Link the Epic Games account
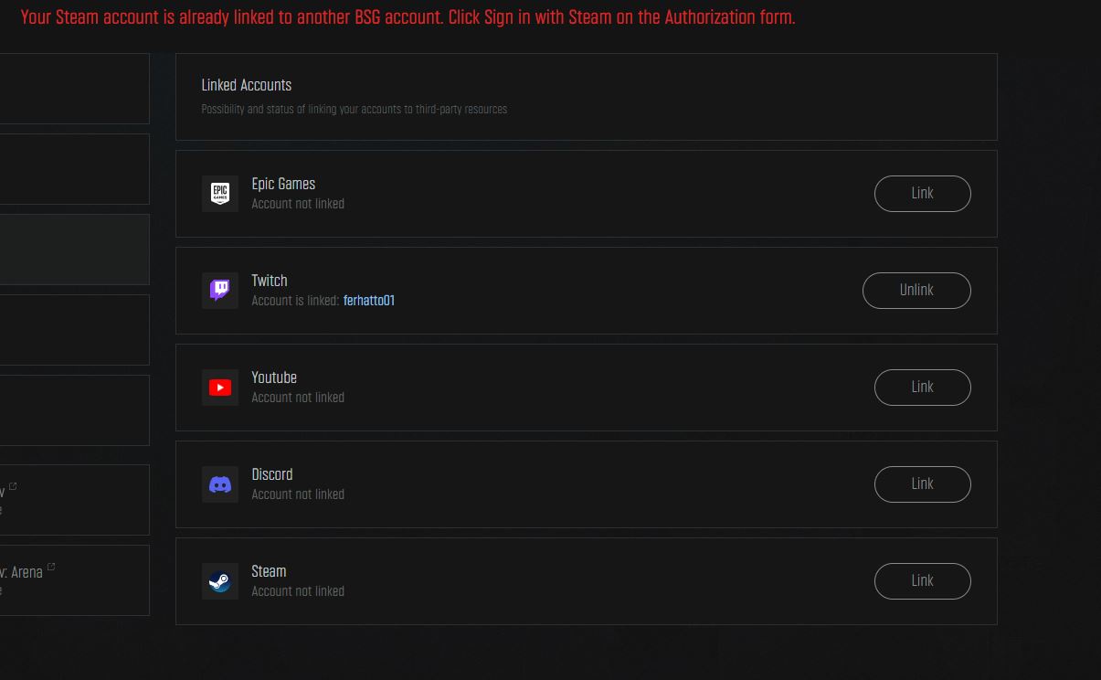Viewport: 1101px width, 680px height. [x=922, y=194]
